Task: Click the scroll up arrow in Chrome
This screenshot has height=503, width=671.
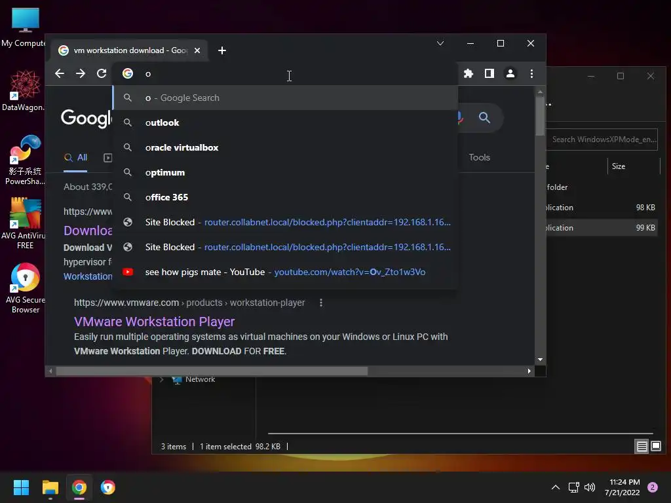Action: [540, 92]
